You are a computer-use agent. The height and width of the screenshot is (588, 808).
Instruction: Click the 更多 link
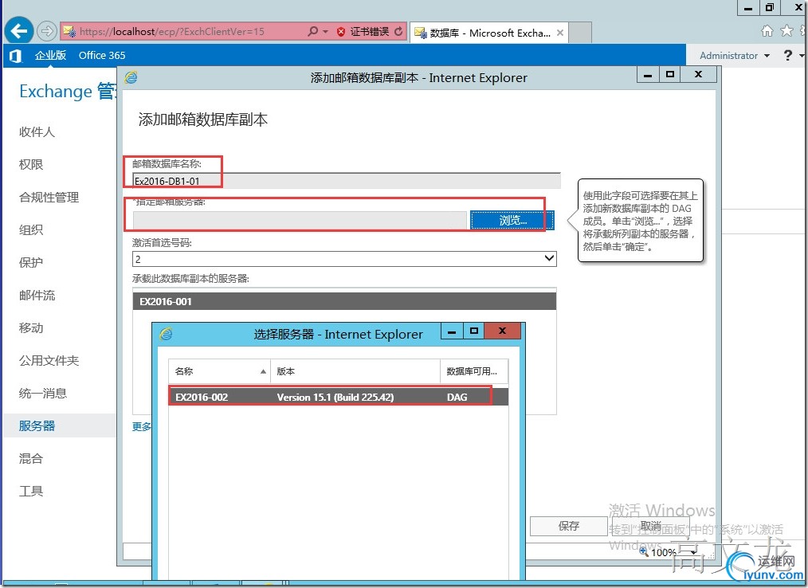(142, 427)
